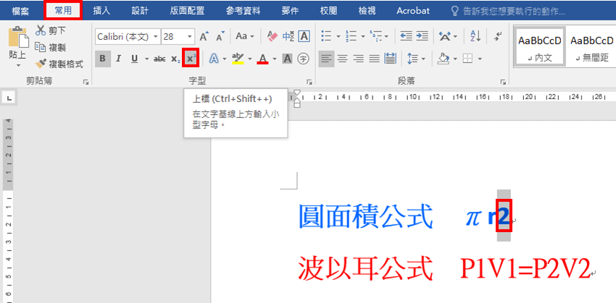The image size is (616, 303).
Task: Apply the 無間距 style
Action: pos(589,48)
